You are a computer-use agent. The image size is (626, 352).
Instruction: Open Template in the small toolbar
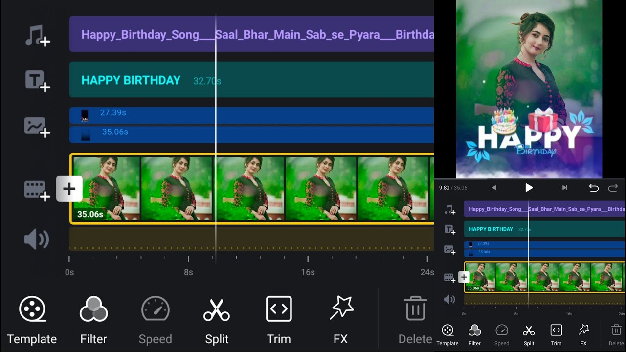(x=447, y=335)
